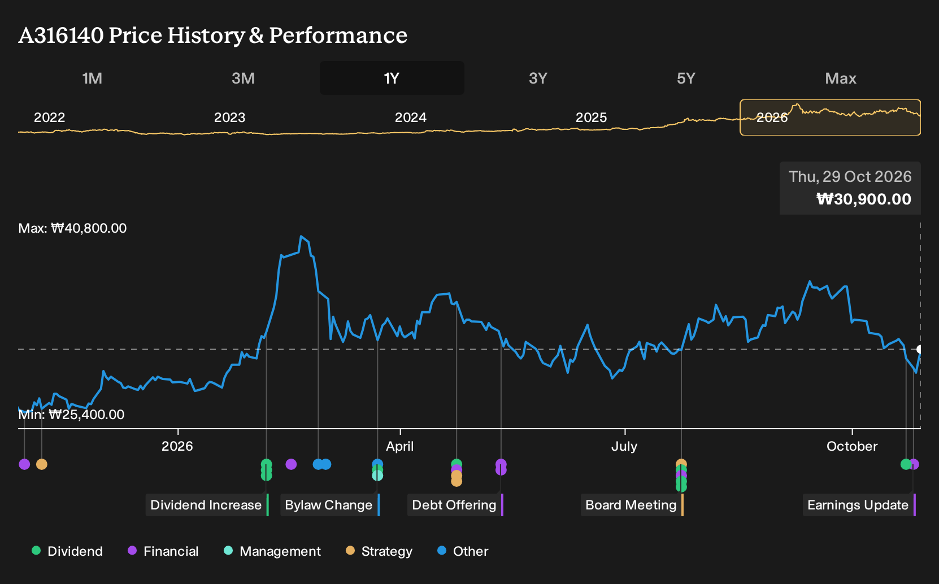This screenshot has width=939, height=584.
Task: Open the Dividend Increase event label
Action: click(207, 505)
